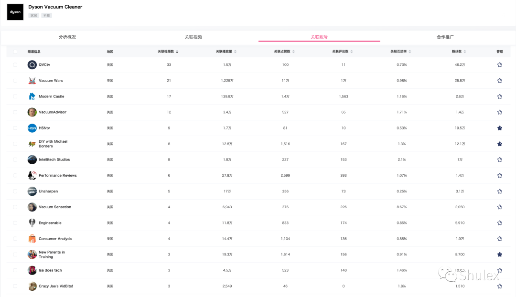Image resolution: width=516 pixels, height=297 pixels.
Task: Open Unsharpen channel link
Action: [48, 191]
